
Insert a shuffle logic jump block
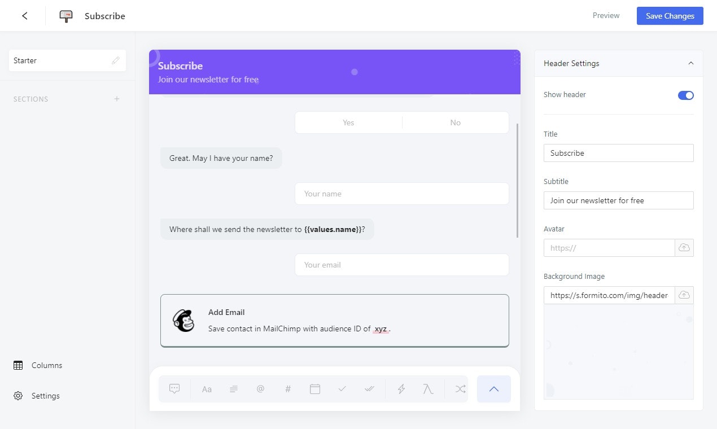[461, 389]
